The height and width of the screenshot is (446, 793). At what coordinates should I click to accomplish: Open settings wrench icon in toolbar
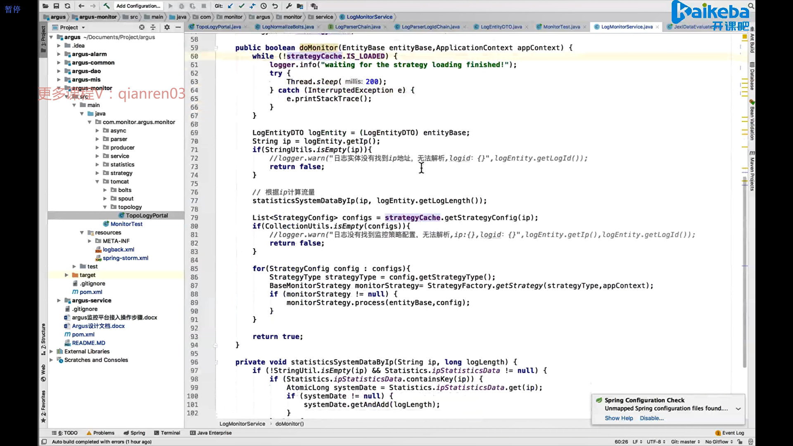[x=289, y=6]
